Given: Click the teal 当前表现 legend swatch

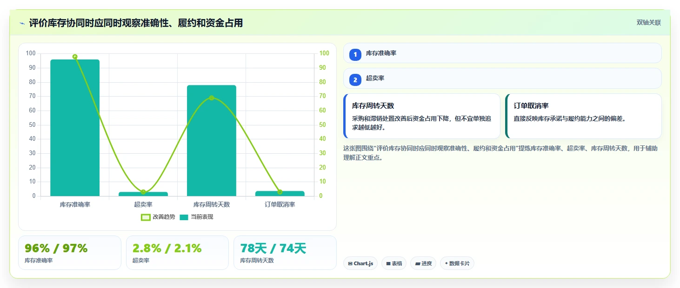Looking at the screenshot, I should pyautogui.click(x=184, y=217).
